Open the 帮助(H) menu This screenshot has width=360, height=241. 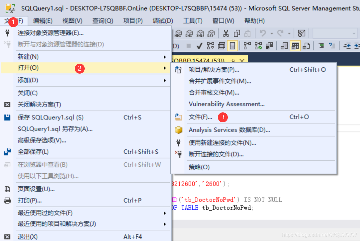pos(254,21)
